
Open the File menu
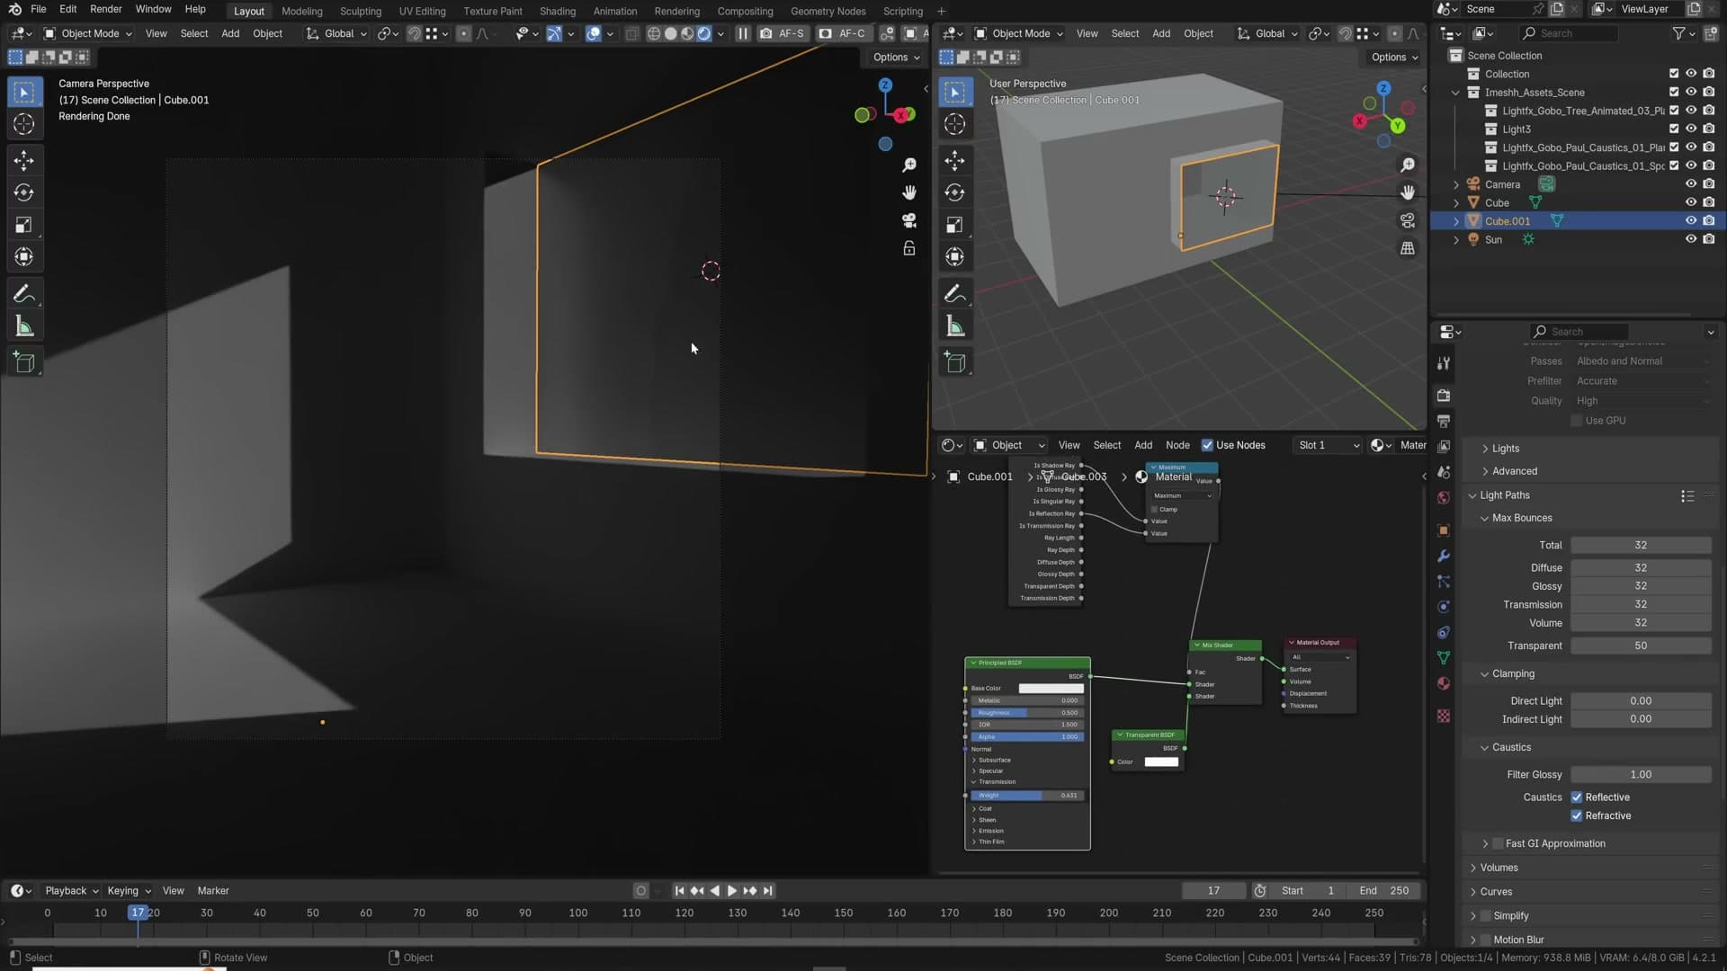coord(38,9)
